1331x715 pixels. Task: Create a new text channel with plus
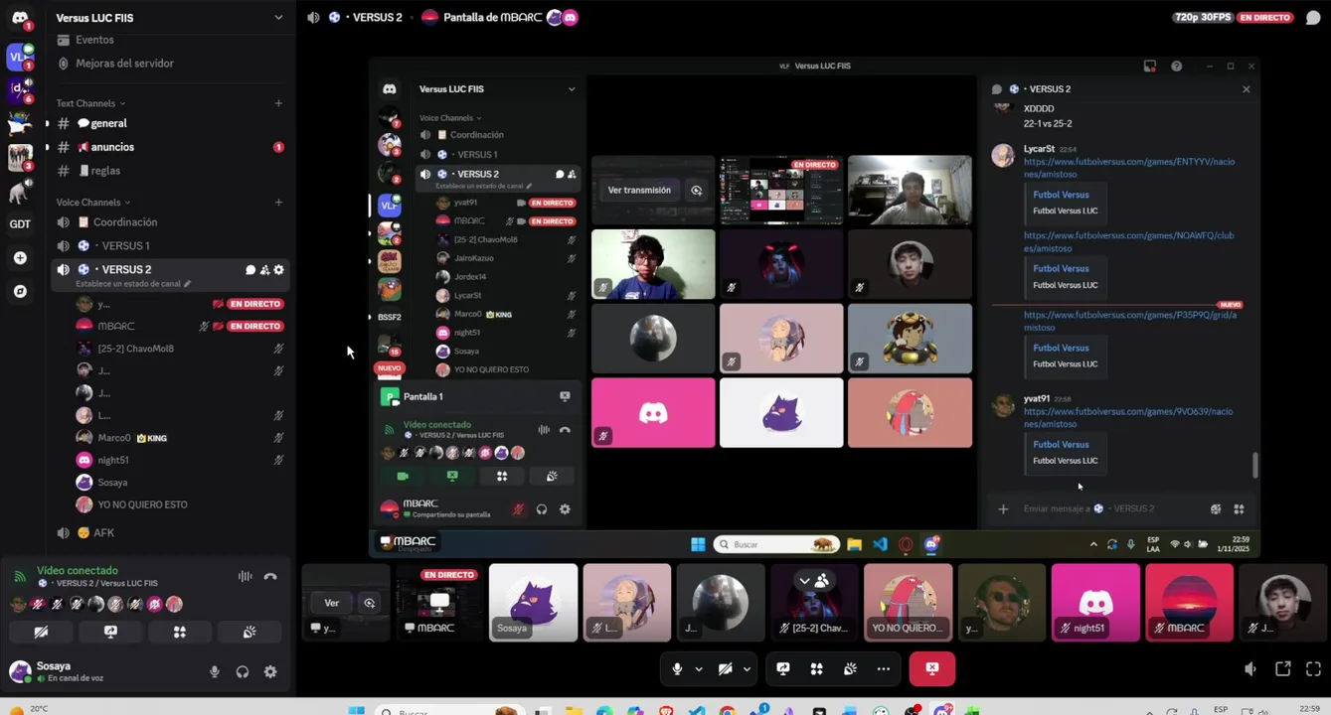tap(278, 103)
